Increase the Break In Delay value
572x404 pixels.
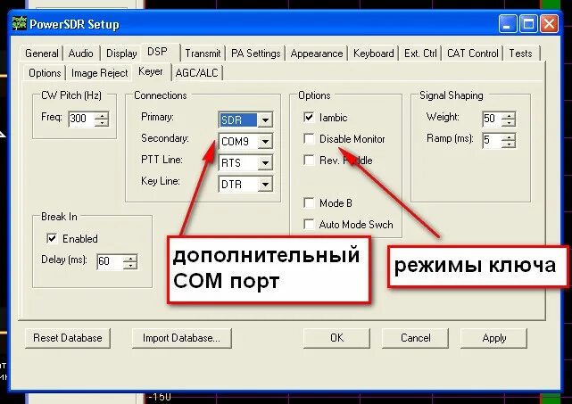pos(130,258)
